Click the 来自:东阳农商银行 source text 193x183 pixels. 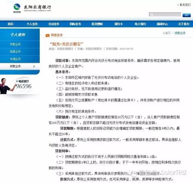[x=61, y=49]
